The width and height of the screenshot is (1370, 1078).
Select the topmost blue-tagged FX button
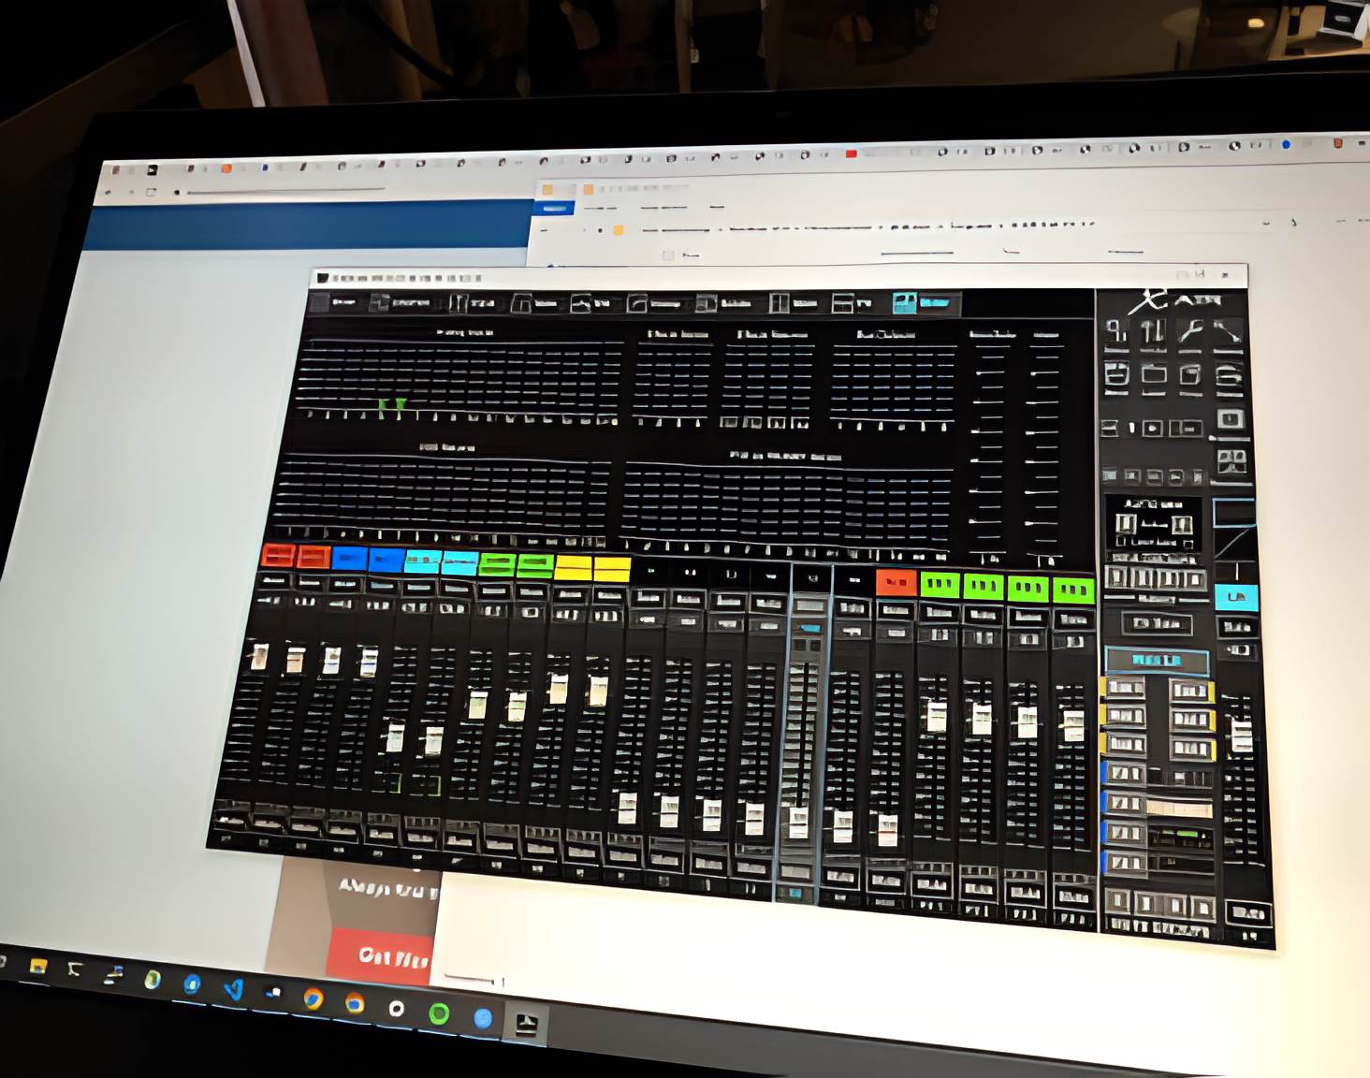click(1123, 774)
